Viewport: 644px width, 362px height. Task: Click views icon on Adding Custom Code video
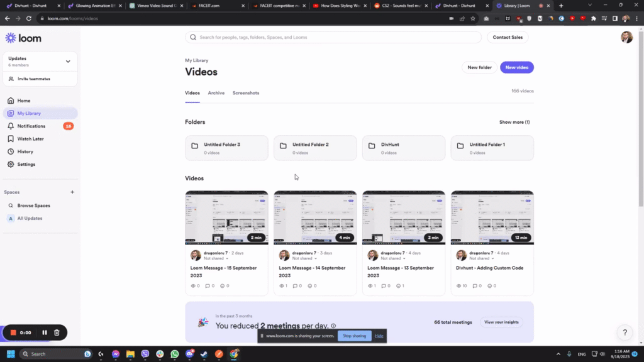click(x=458, y=286)
